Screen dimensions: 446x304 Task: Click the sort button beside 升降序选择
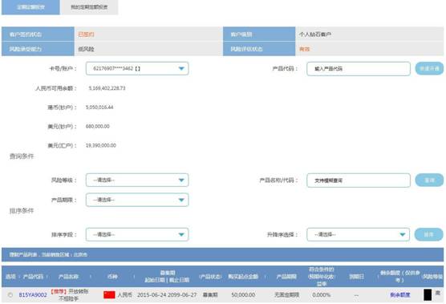coord(429,234)
